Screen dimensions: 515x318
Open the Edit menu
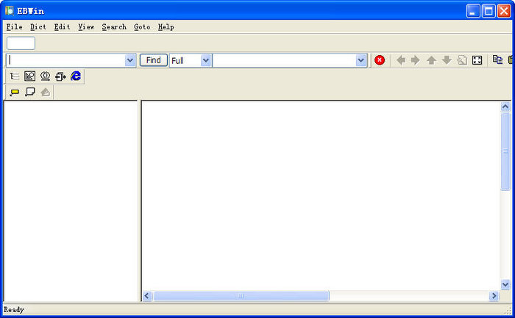pos(62,27)
